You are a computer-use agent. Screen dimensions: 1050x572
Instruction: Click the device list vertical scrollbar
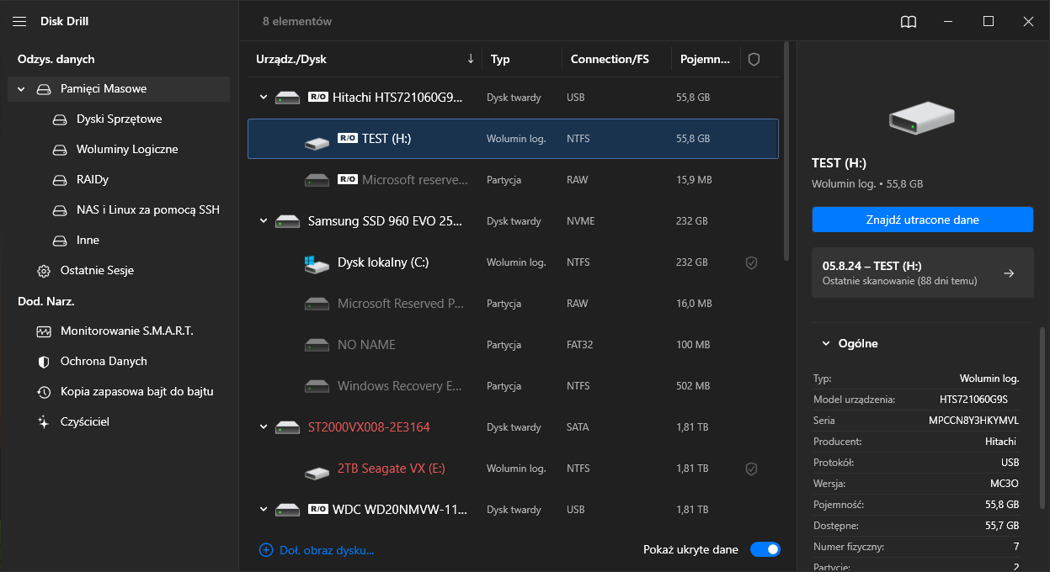click(x=786, y=151)
